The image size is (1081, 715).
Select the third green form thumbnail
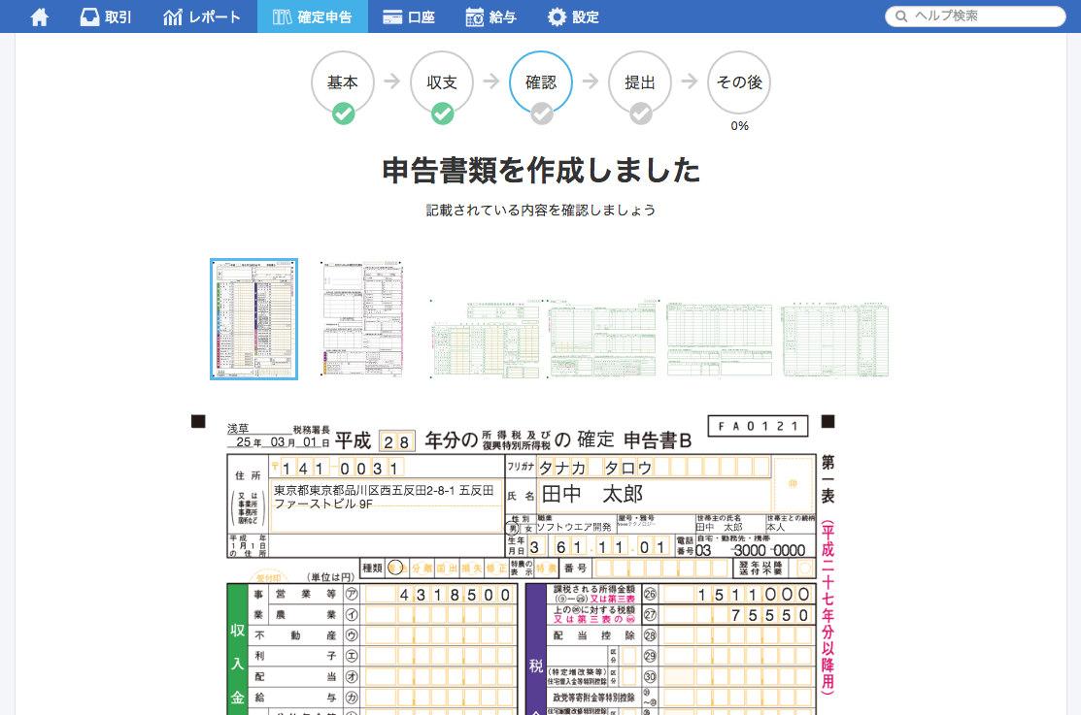click(486, 339)
